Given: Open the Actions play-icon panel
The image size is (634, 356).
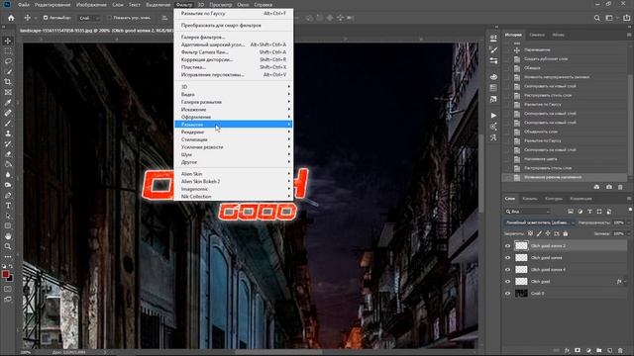Looking at the screenshot, I should point(493,116).
